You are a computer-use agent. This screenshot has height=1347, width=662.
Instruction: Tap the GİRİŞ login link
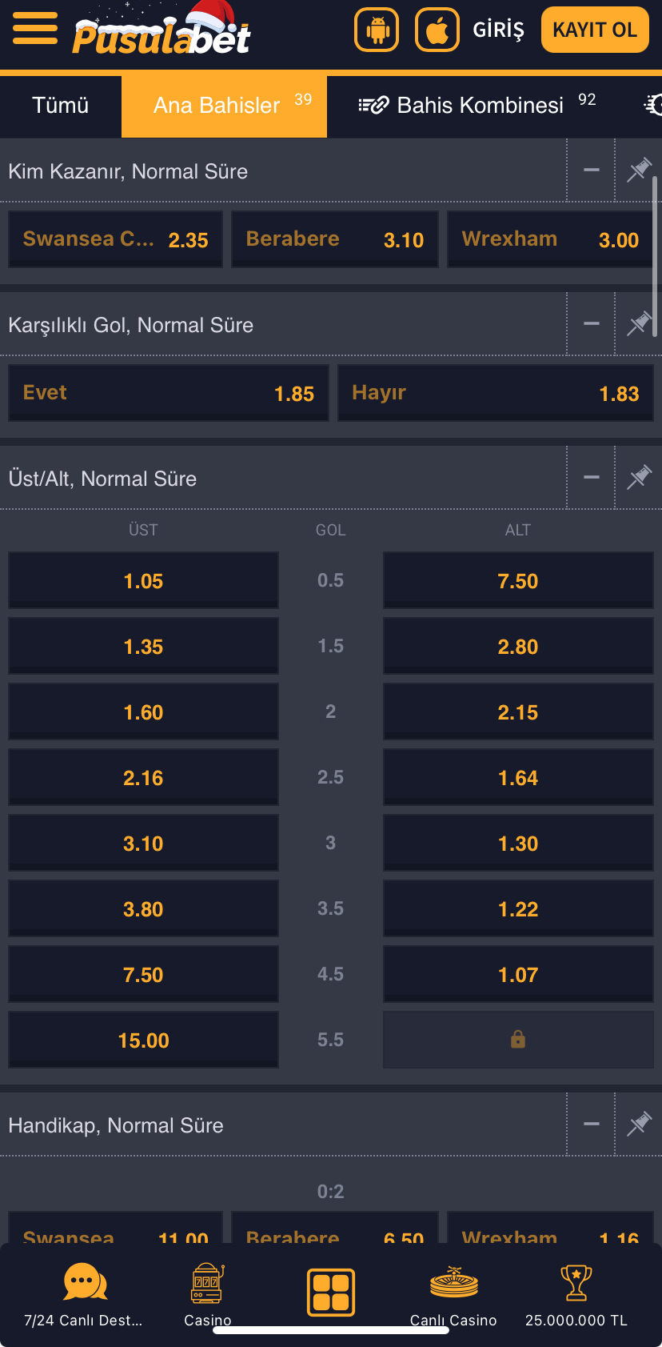pos(498,30)
